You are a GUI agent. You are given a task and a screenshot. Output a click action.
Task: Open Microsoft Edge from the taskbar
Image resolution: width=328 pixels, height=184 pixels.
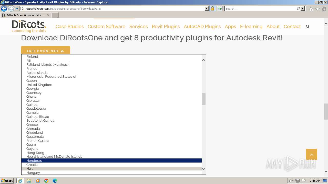click(x=55, y=181)
